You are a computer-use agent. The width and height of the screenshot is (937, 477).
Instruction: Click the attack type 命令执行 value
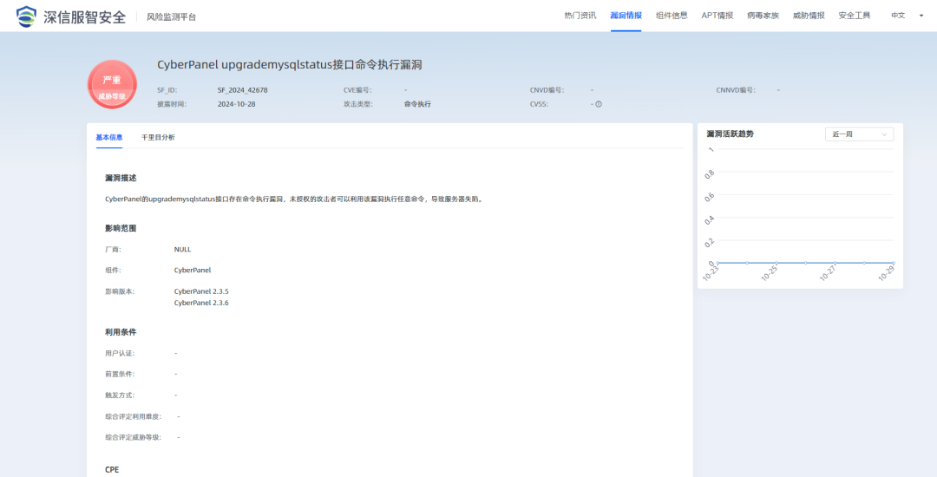click(417, 104)
